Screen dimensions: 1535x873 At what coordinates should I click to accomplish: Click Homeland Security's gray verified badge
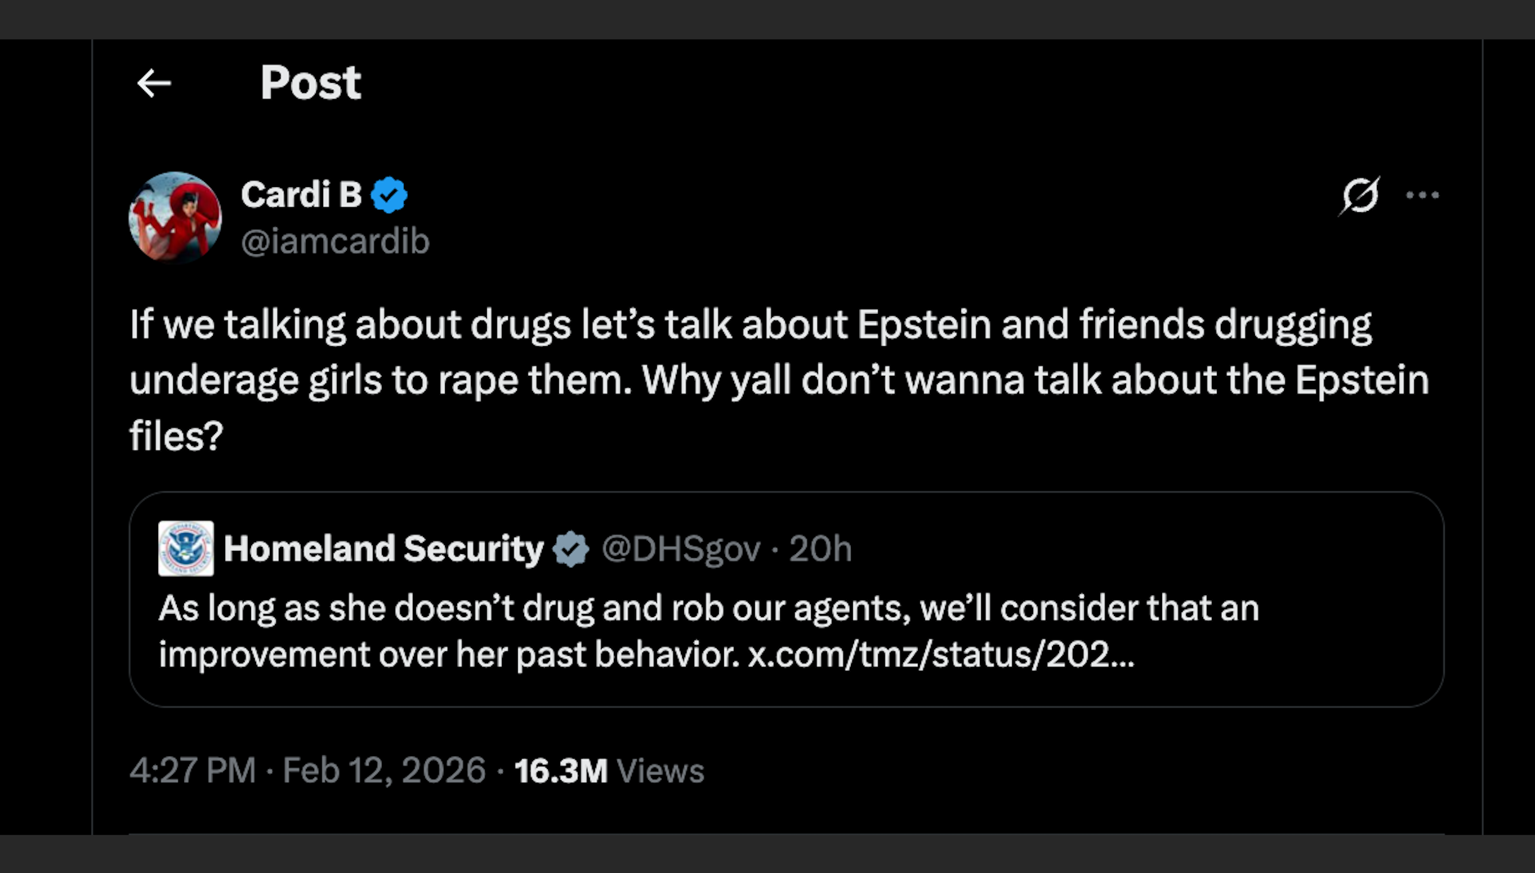(x=571, y=548)
